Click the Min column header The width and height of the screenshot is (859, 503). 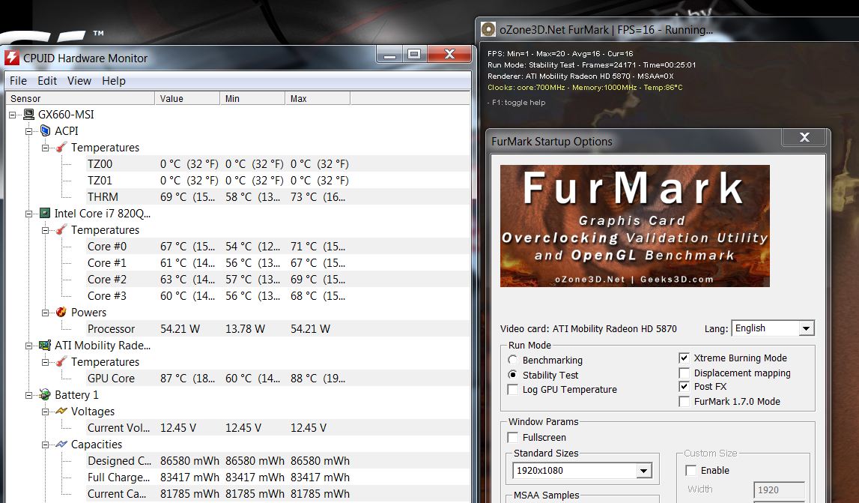click(252, 98)
